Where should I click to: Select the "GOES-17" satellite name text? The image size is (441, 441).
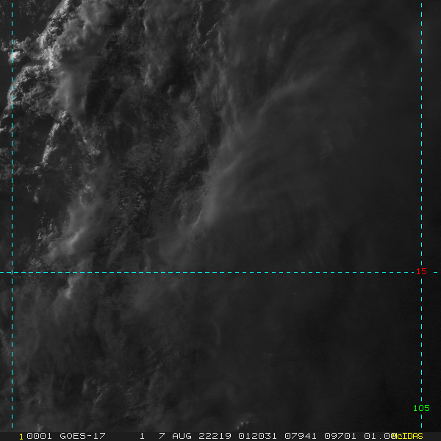(x=82, y=436)
